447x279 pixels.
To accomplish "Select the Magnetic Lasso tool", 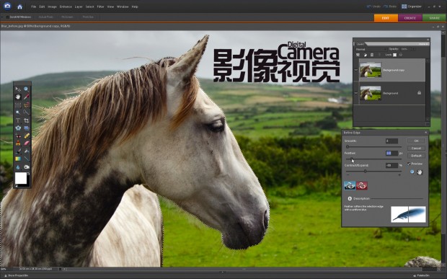I will (x=26, y=105).
